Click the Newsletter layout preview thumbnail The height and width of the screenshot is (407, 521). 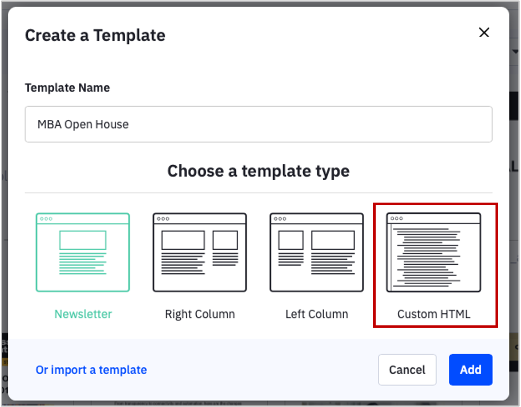coord(83,252)
